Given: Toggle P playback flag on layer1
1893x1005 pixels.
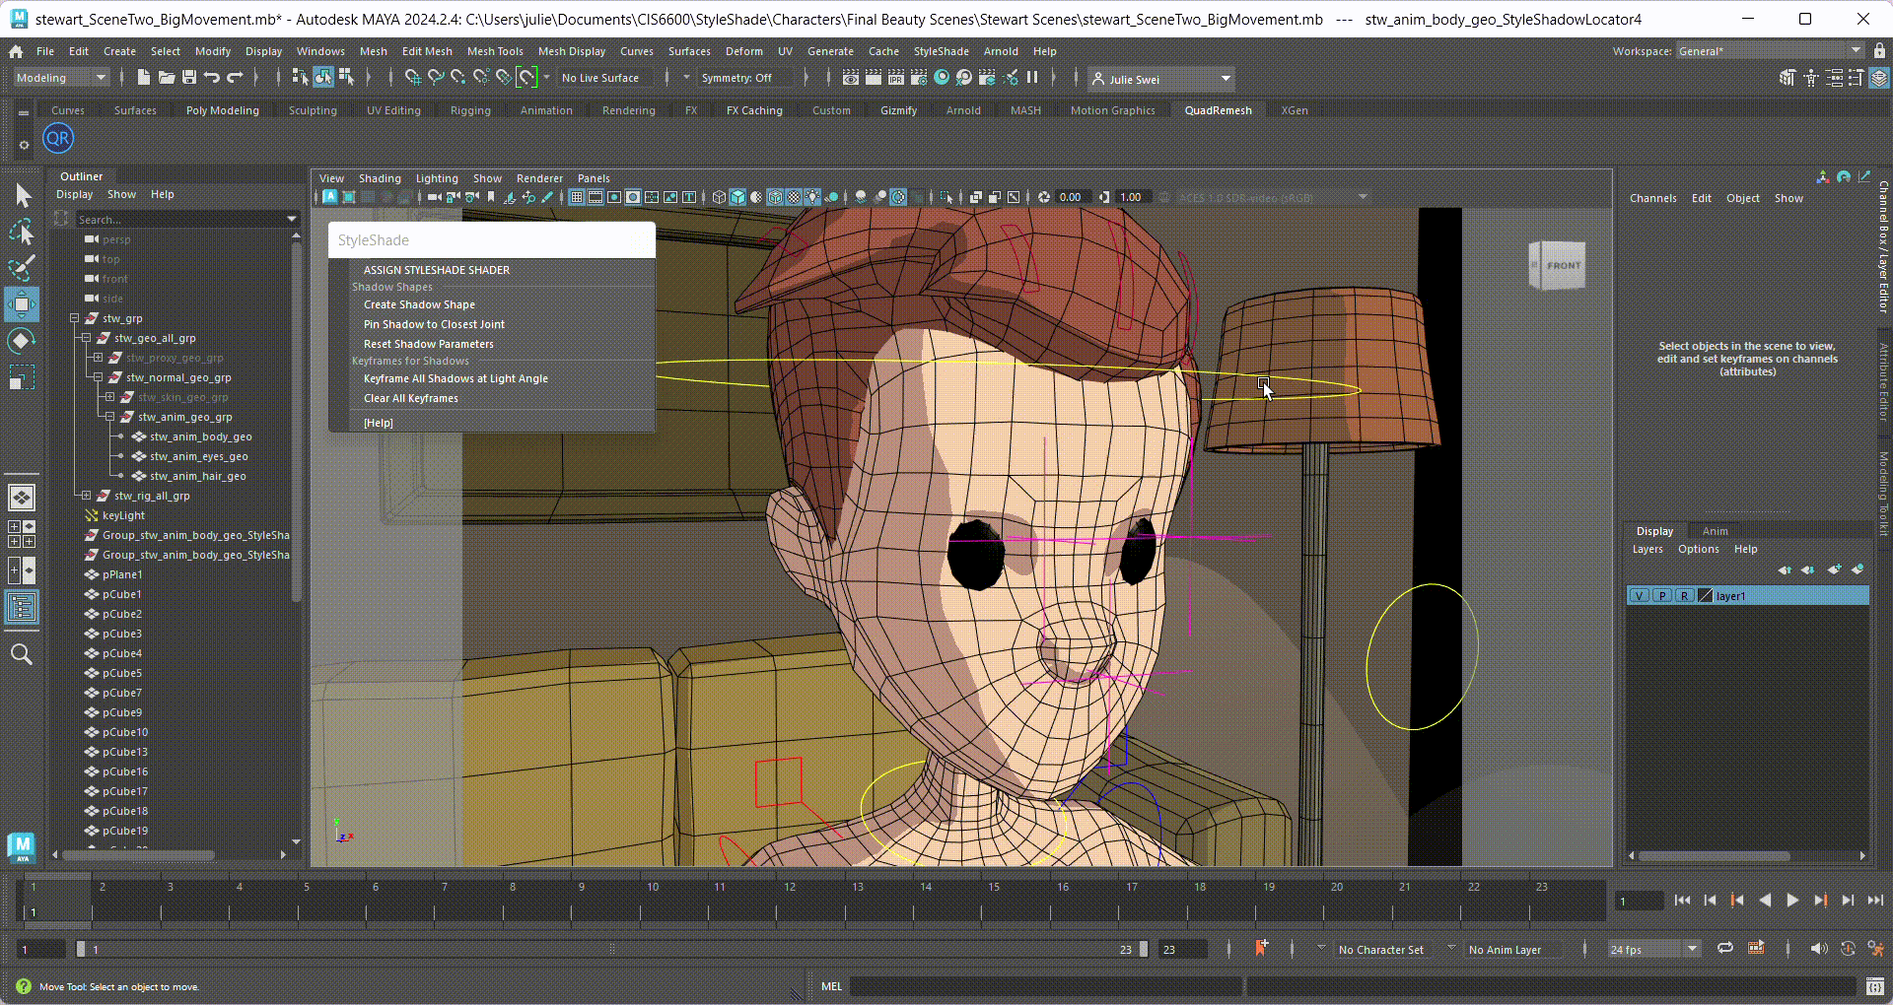Looking at the screenshot, I should tap(1662, 596).
